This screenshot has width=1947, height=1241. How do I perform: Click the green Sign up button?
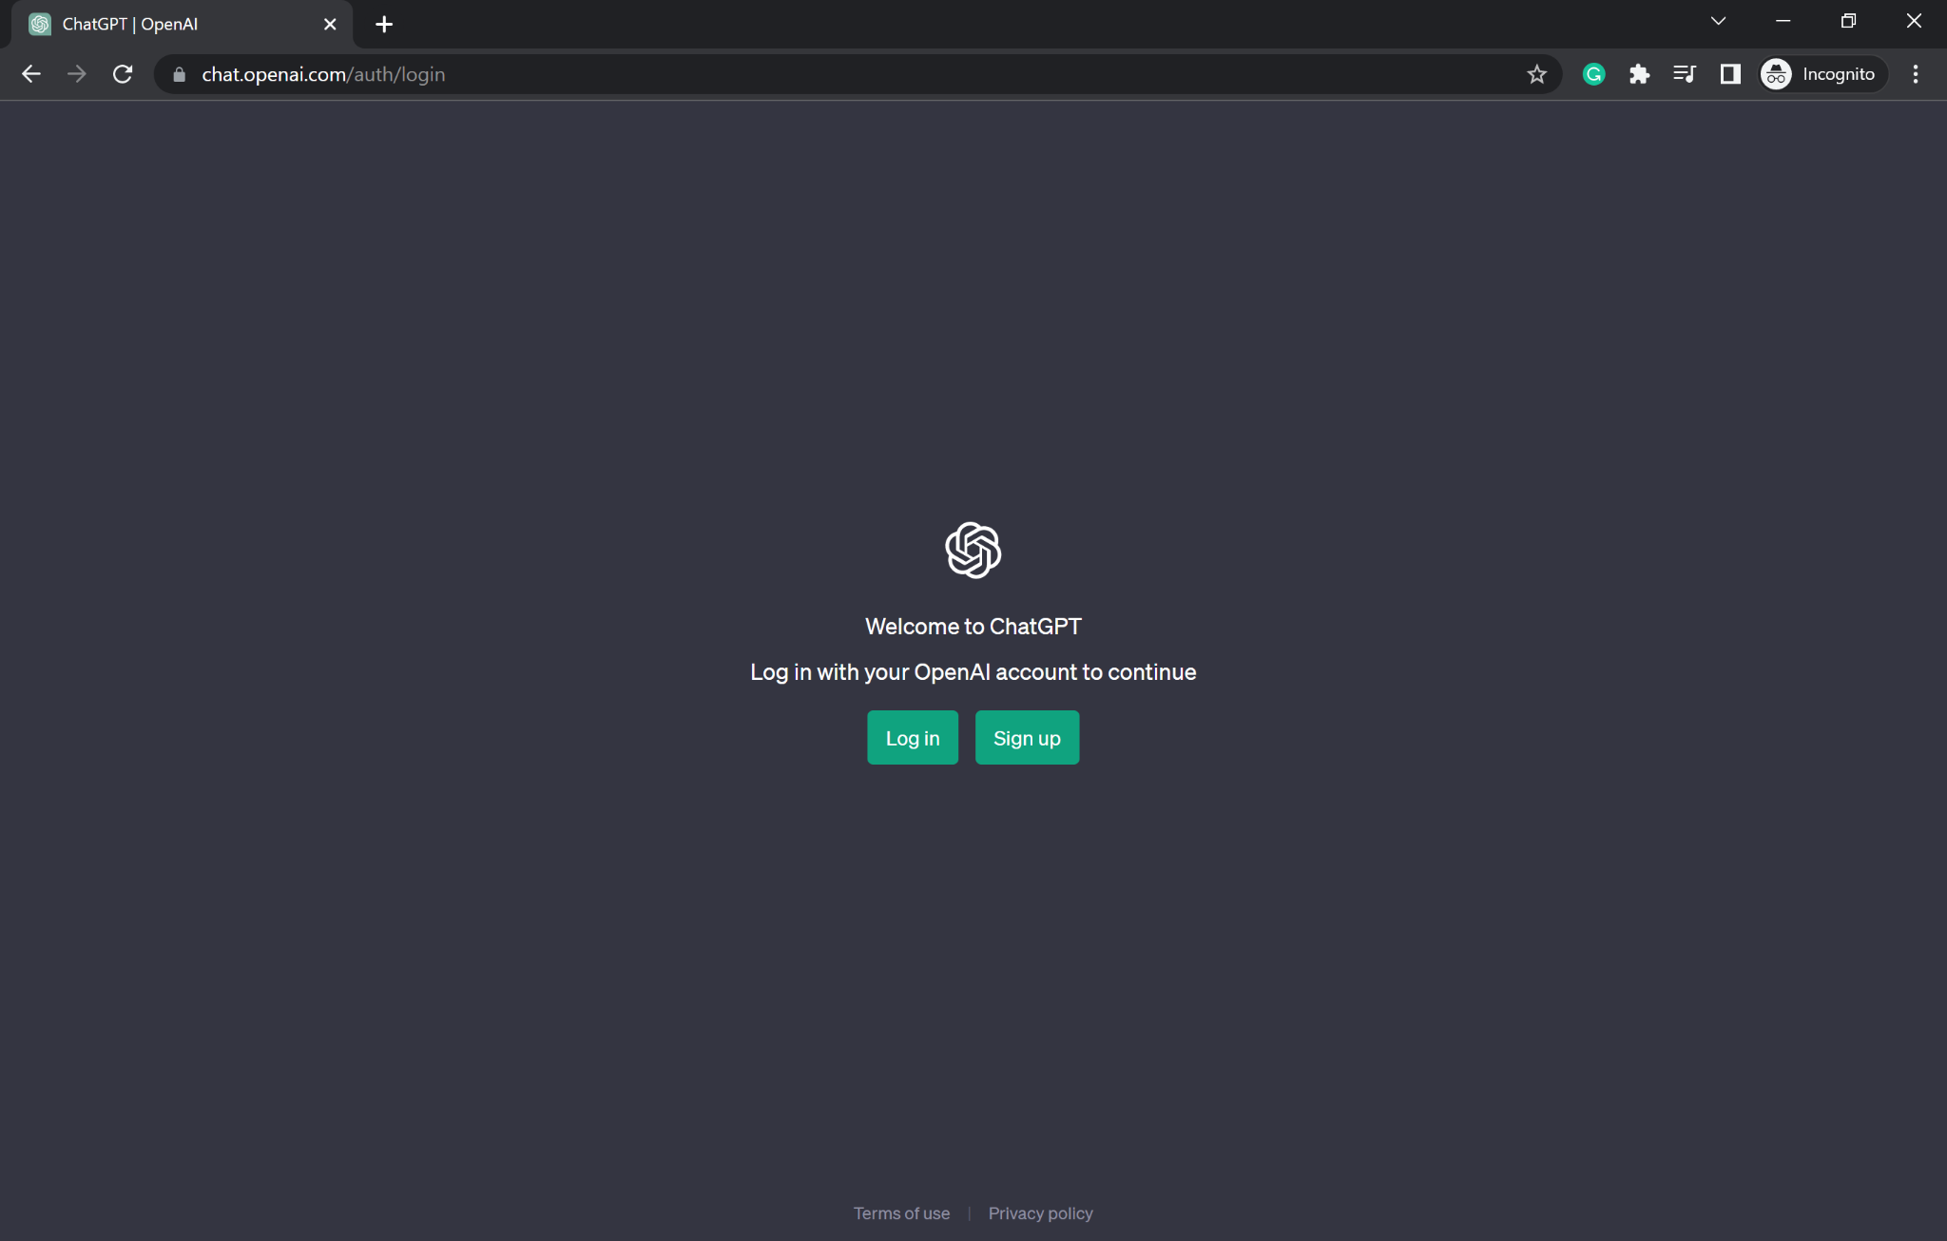tap(1027, 738)
